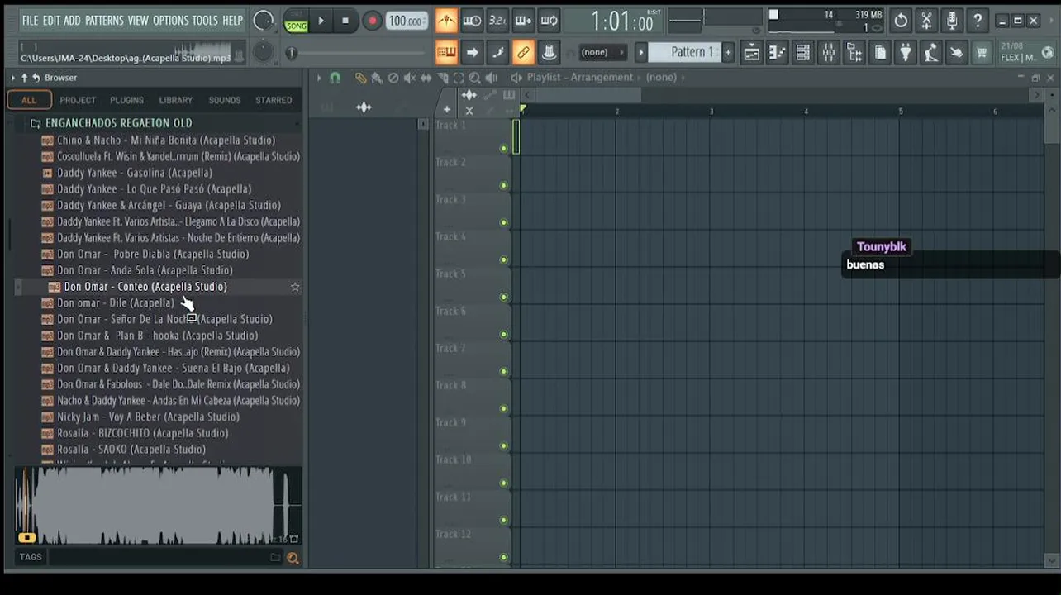Mute Track 5 via green dot

click(503, 297)
